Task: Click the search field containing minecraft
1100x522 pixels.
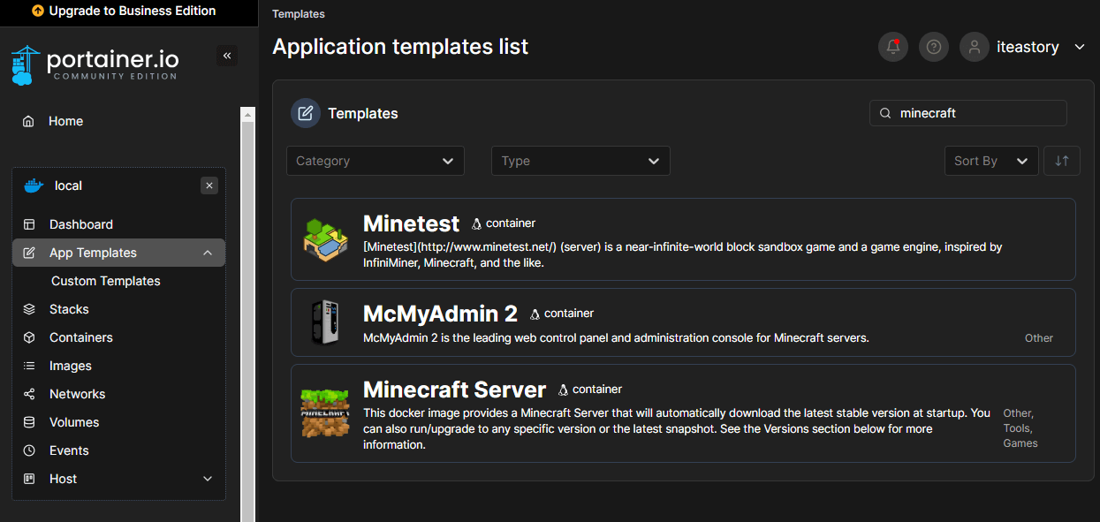Action: click(968, 113)
